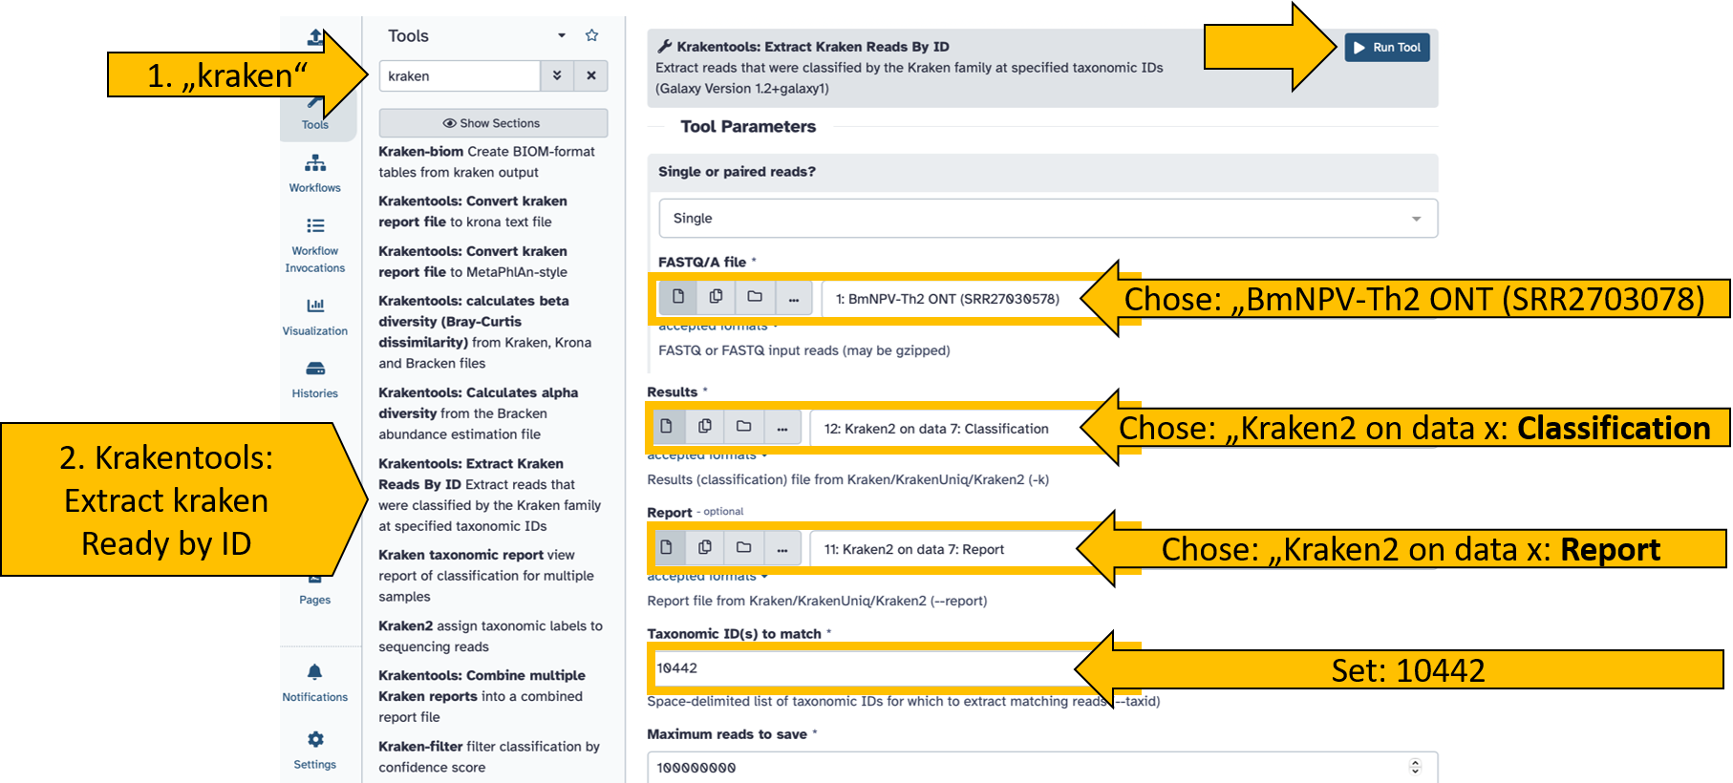Viewport: 1733px width, 783px height.
Task: Open Krakentools Calculates alpha diversity tool
Action: click(x=479, y=413)
